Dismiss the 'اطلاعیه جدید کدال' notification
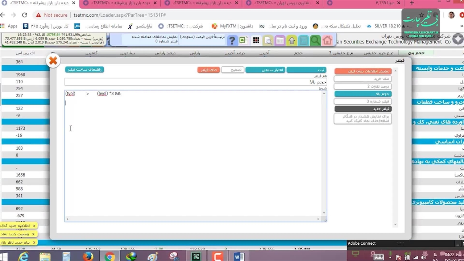The width and height of the screenshot is (464, 261). [34, 226]
